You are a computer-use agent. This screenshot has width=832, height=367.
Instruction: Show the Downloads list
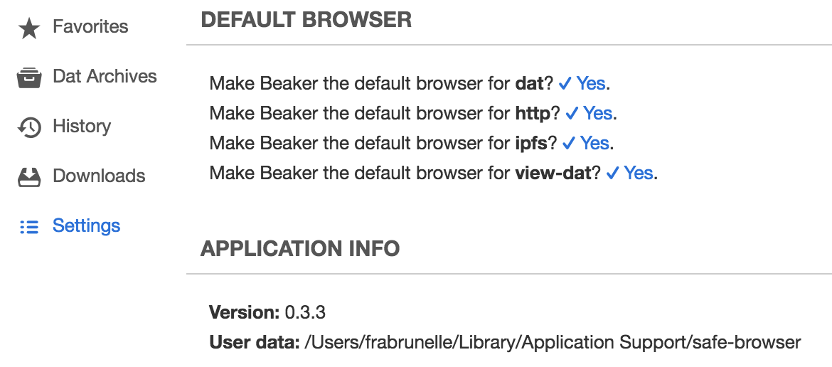point(99,176)
